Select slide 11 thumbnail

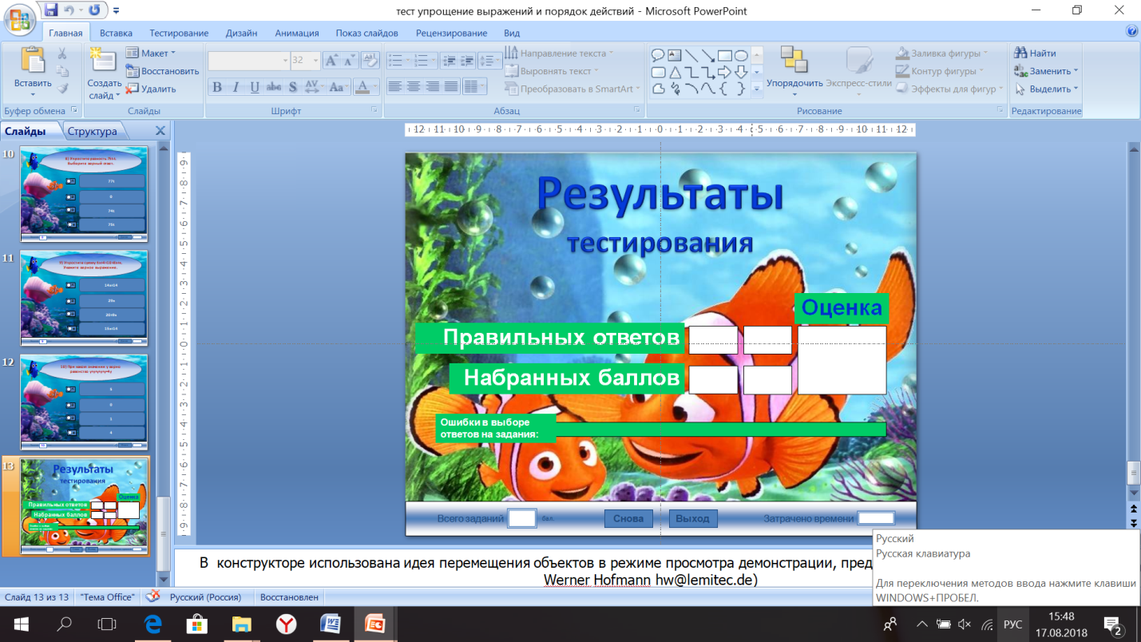click(84, 298)
